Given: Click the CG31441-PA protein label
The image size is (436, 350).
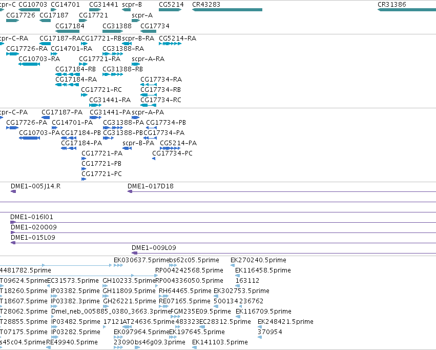Looking at the screenshot, I should pos(110,112).
